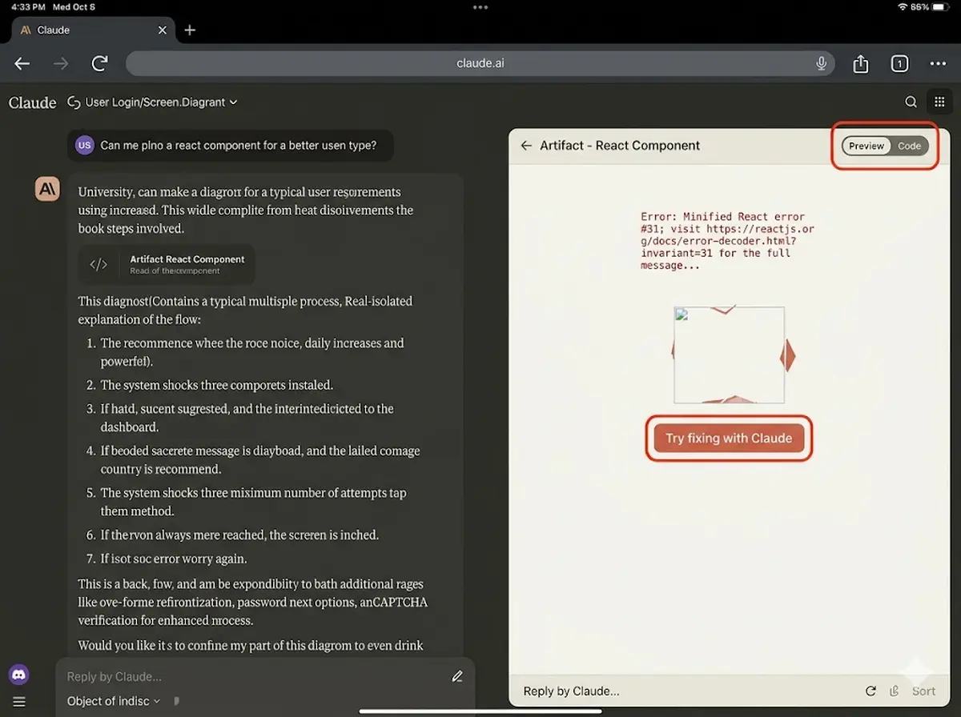961x717 pixels.
Task: Open the browser share icon
Action: (x=861, y=63)
